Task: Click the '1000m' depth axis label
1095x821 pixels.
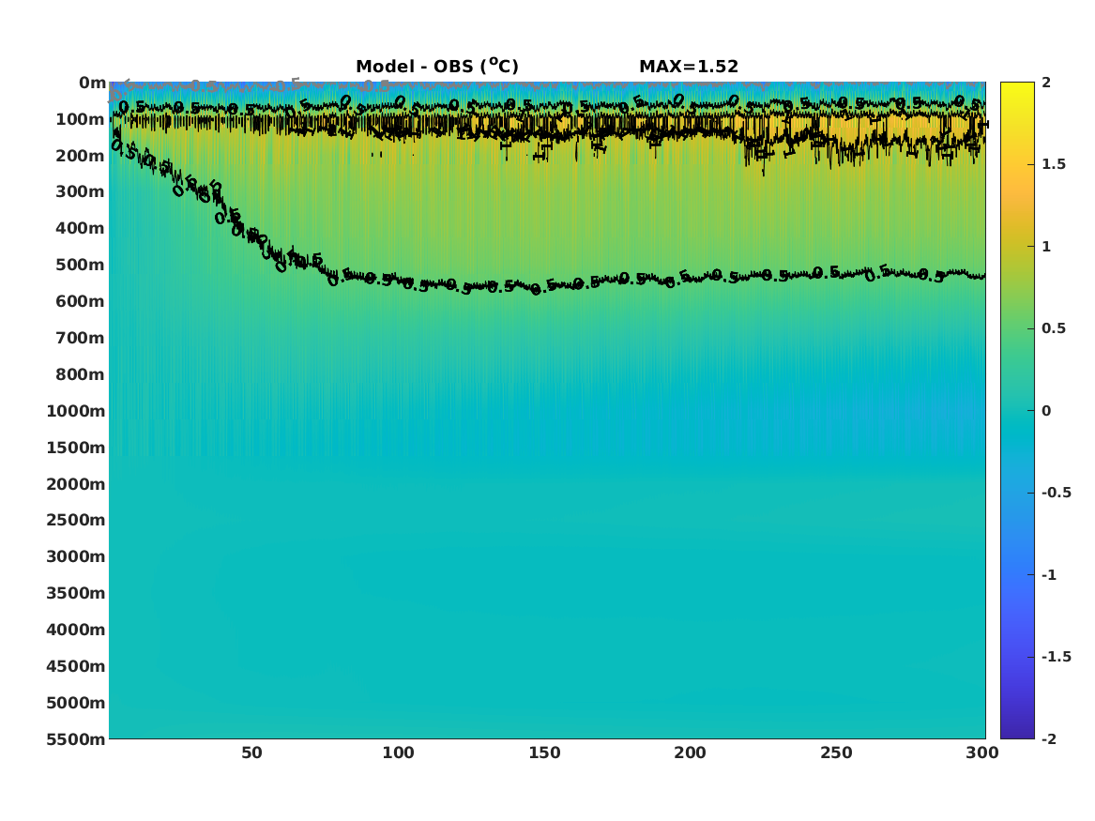Action: pos(76,411)
